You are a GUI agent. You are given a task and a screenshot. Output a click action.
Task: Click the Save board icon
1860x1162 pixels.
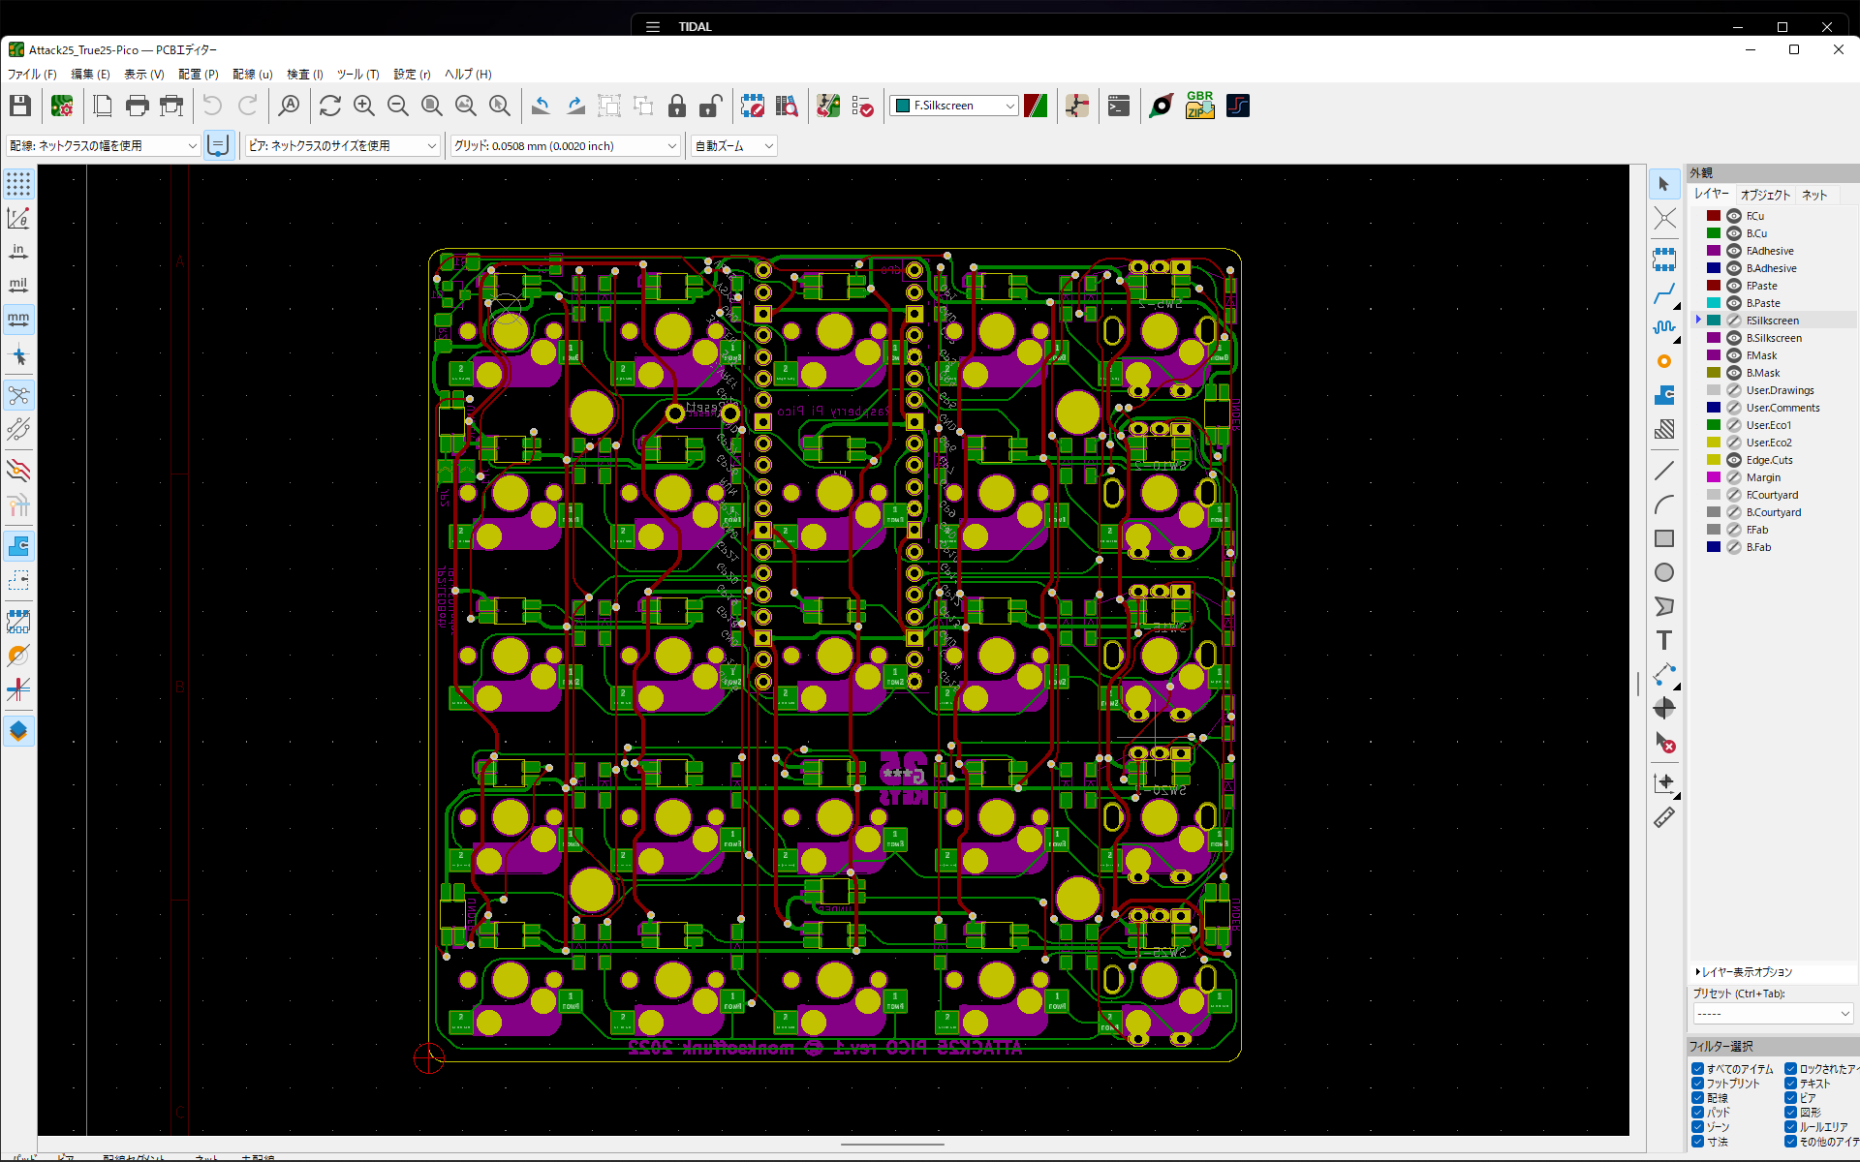point(20,107)
